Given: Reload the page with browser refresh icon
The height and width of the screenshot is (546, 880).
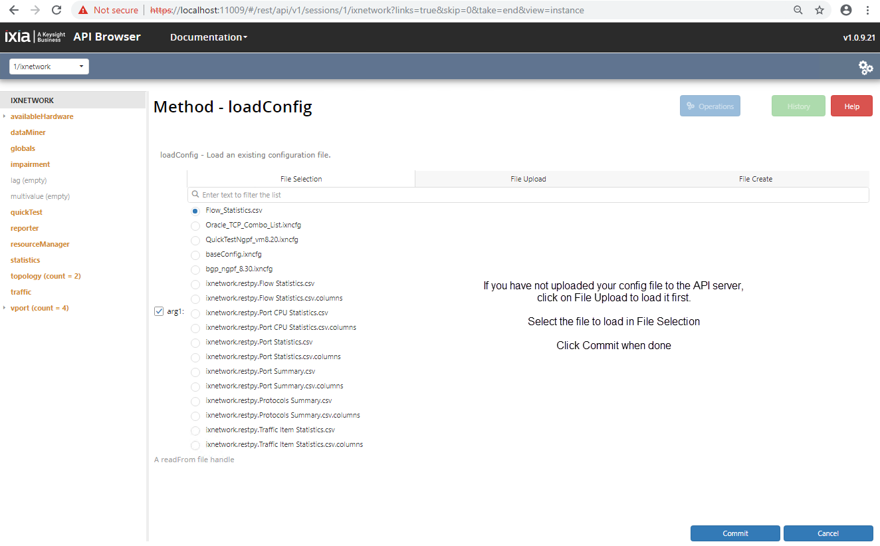Looking at the screenshot, I should (x=56, y=10).
